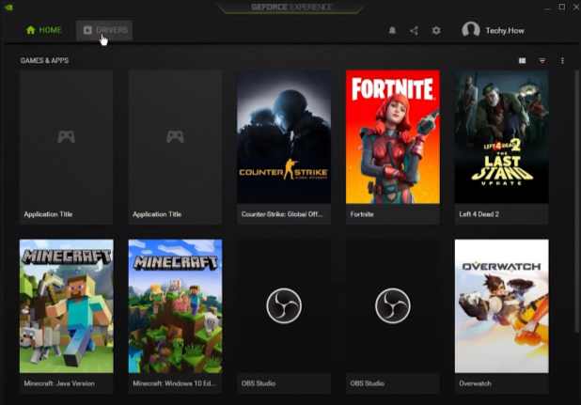Open the Techy.How account name
Image resolution: width=581 pixels, height=405 pixels.
(x=505, y=30)
